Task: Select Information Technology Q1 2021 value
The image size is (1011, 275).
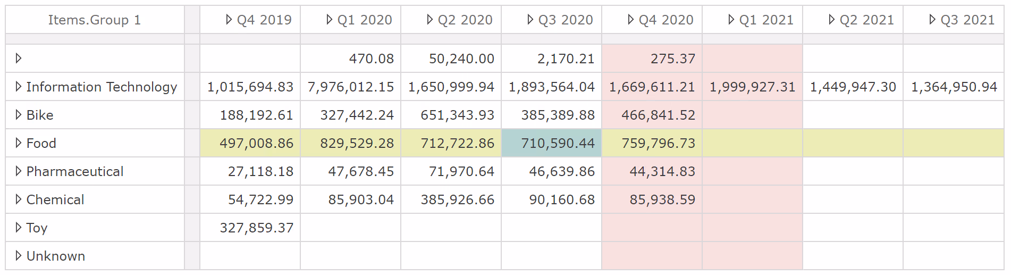Action: 752,87
